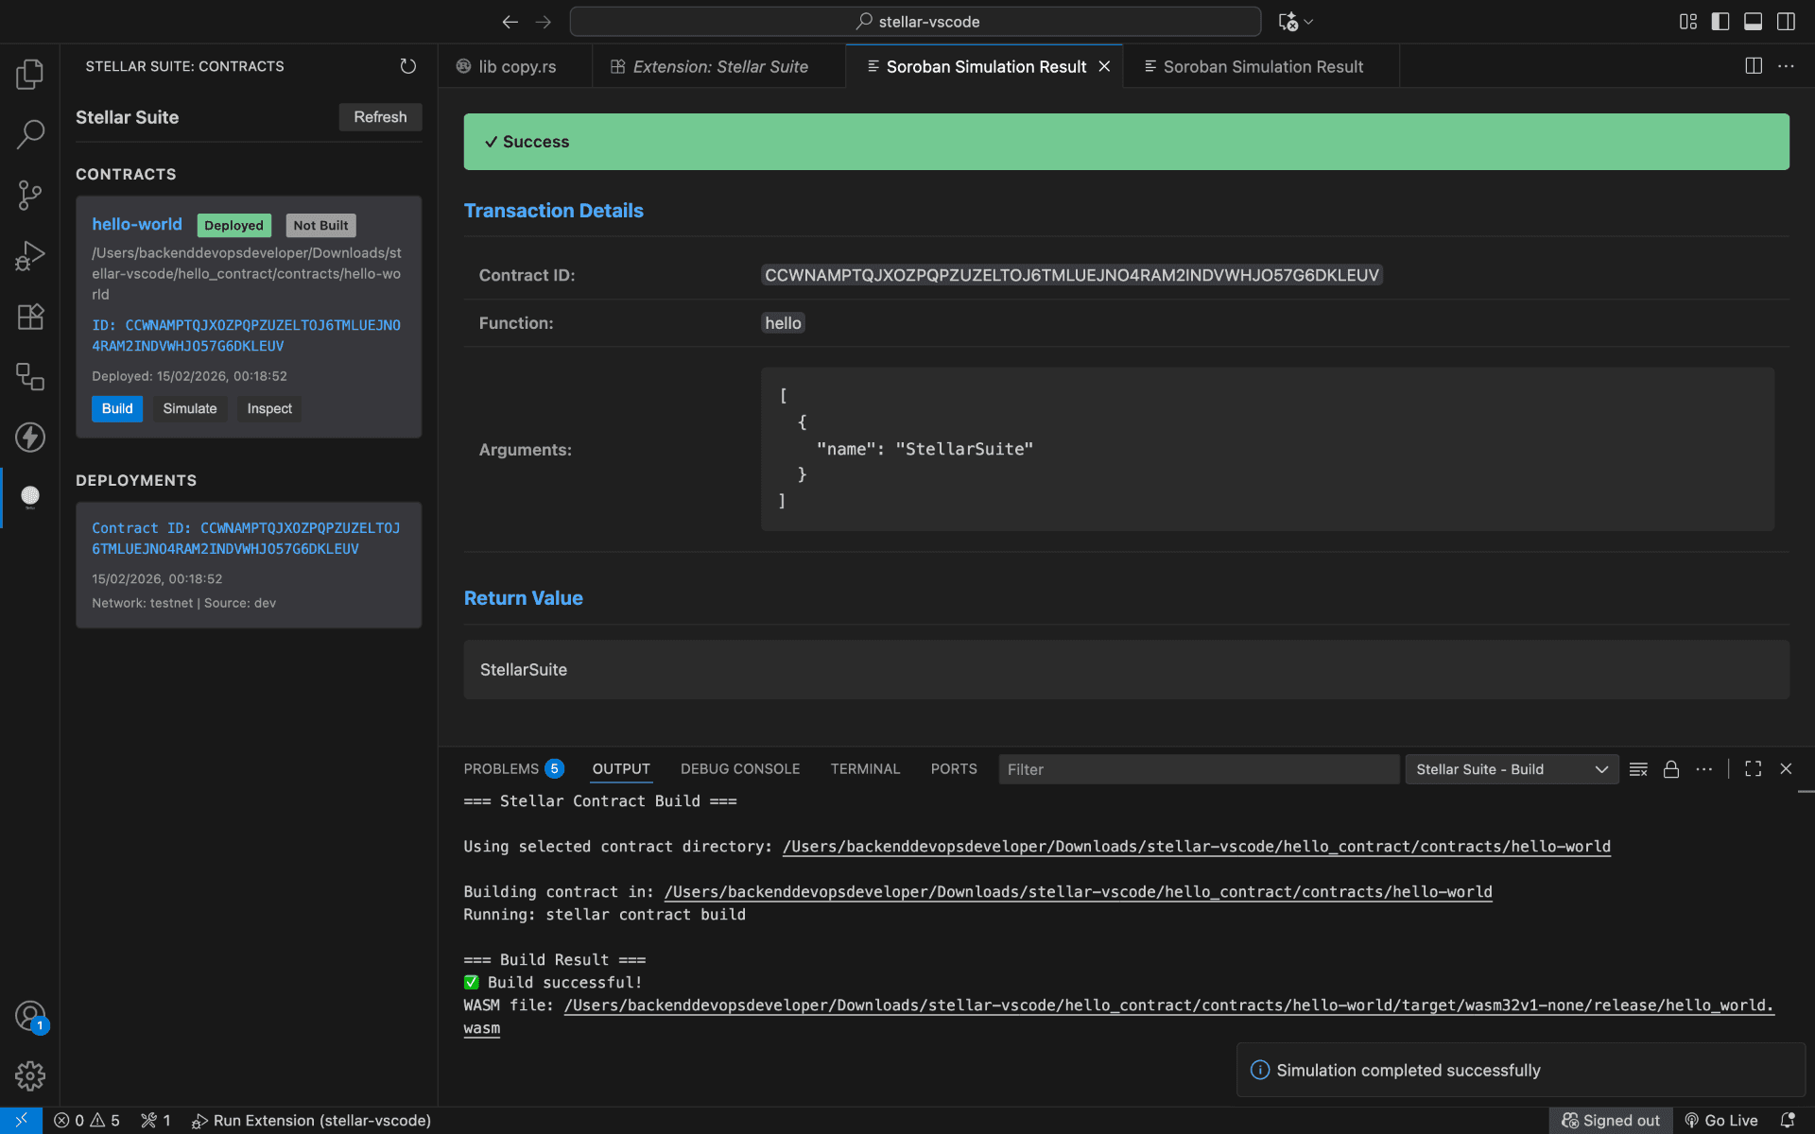Select the green Success status banner

1125,141
